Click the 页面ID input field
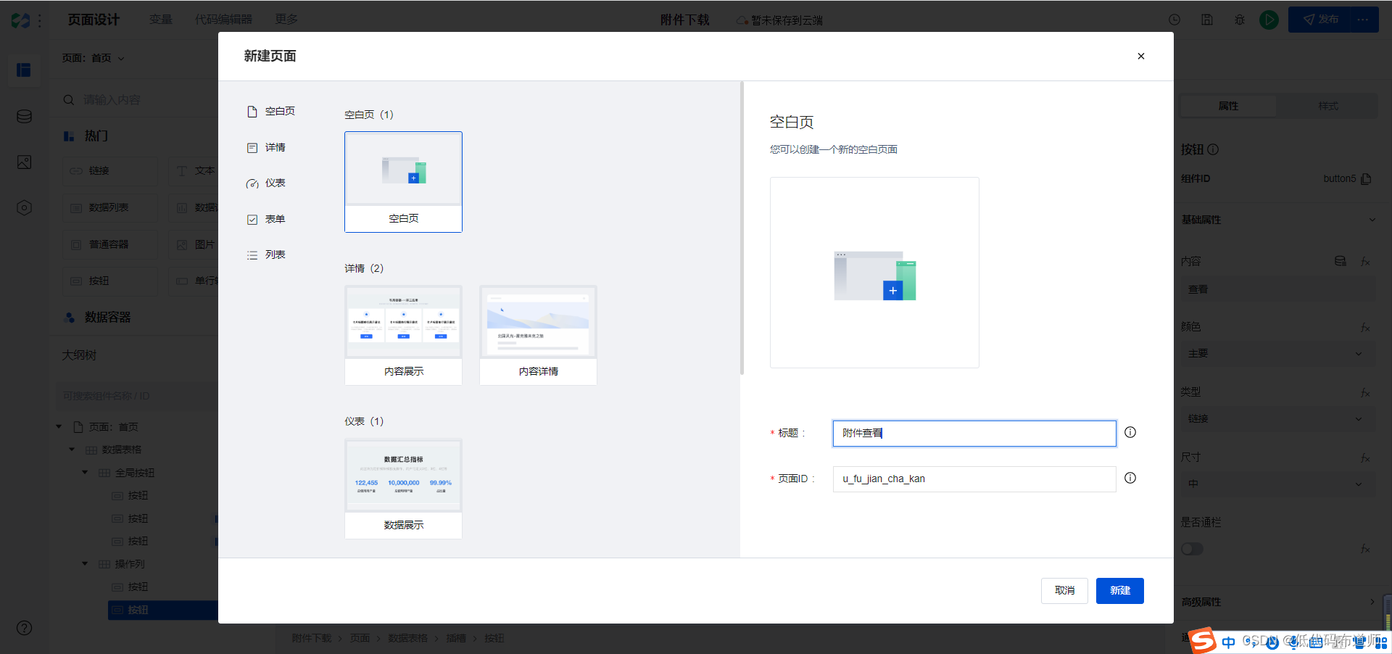1392x654 pixels. [x=974, y=479]
